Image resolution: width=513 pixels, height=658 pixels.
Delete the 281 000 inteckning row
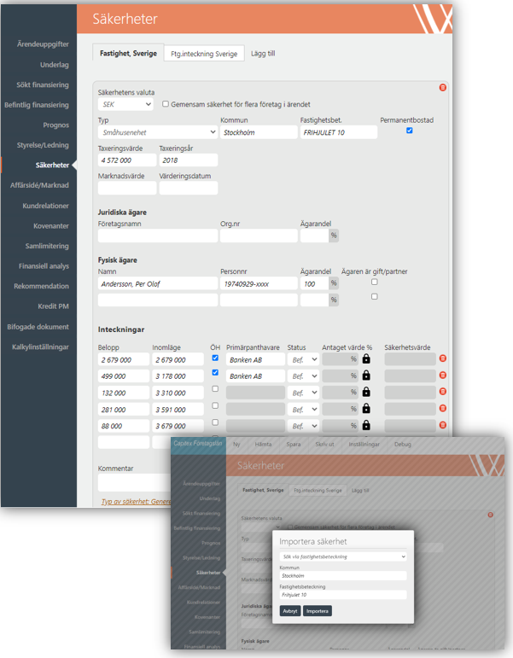(x=442, y=409)
